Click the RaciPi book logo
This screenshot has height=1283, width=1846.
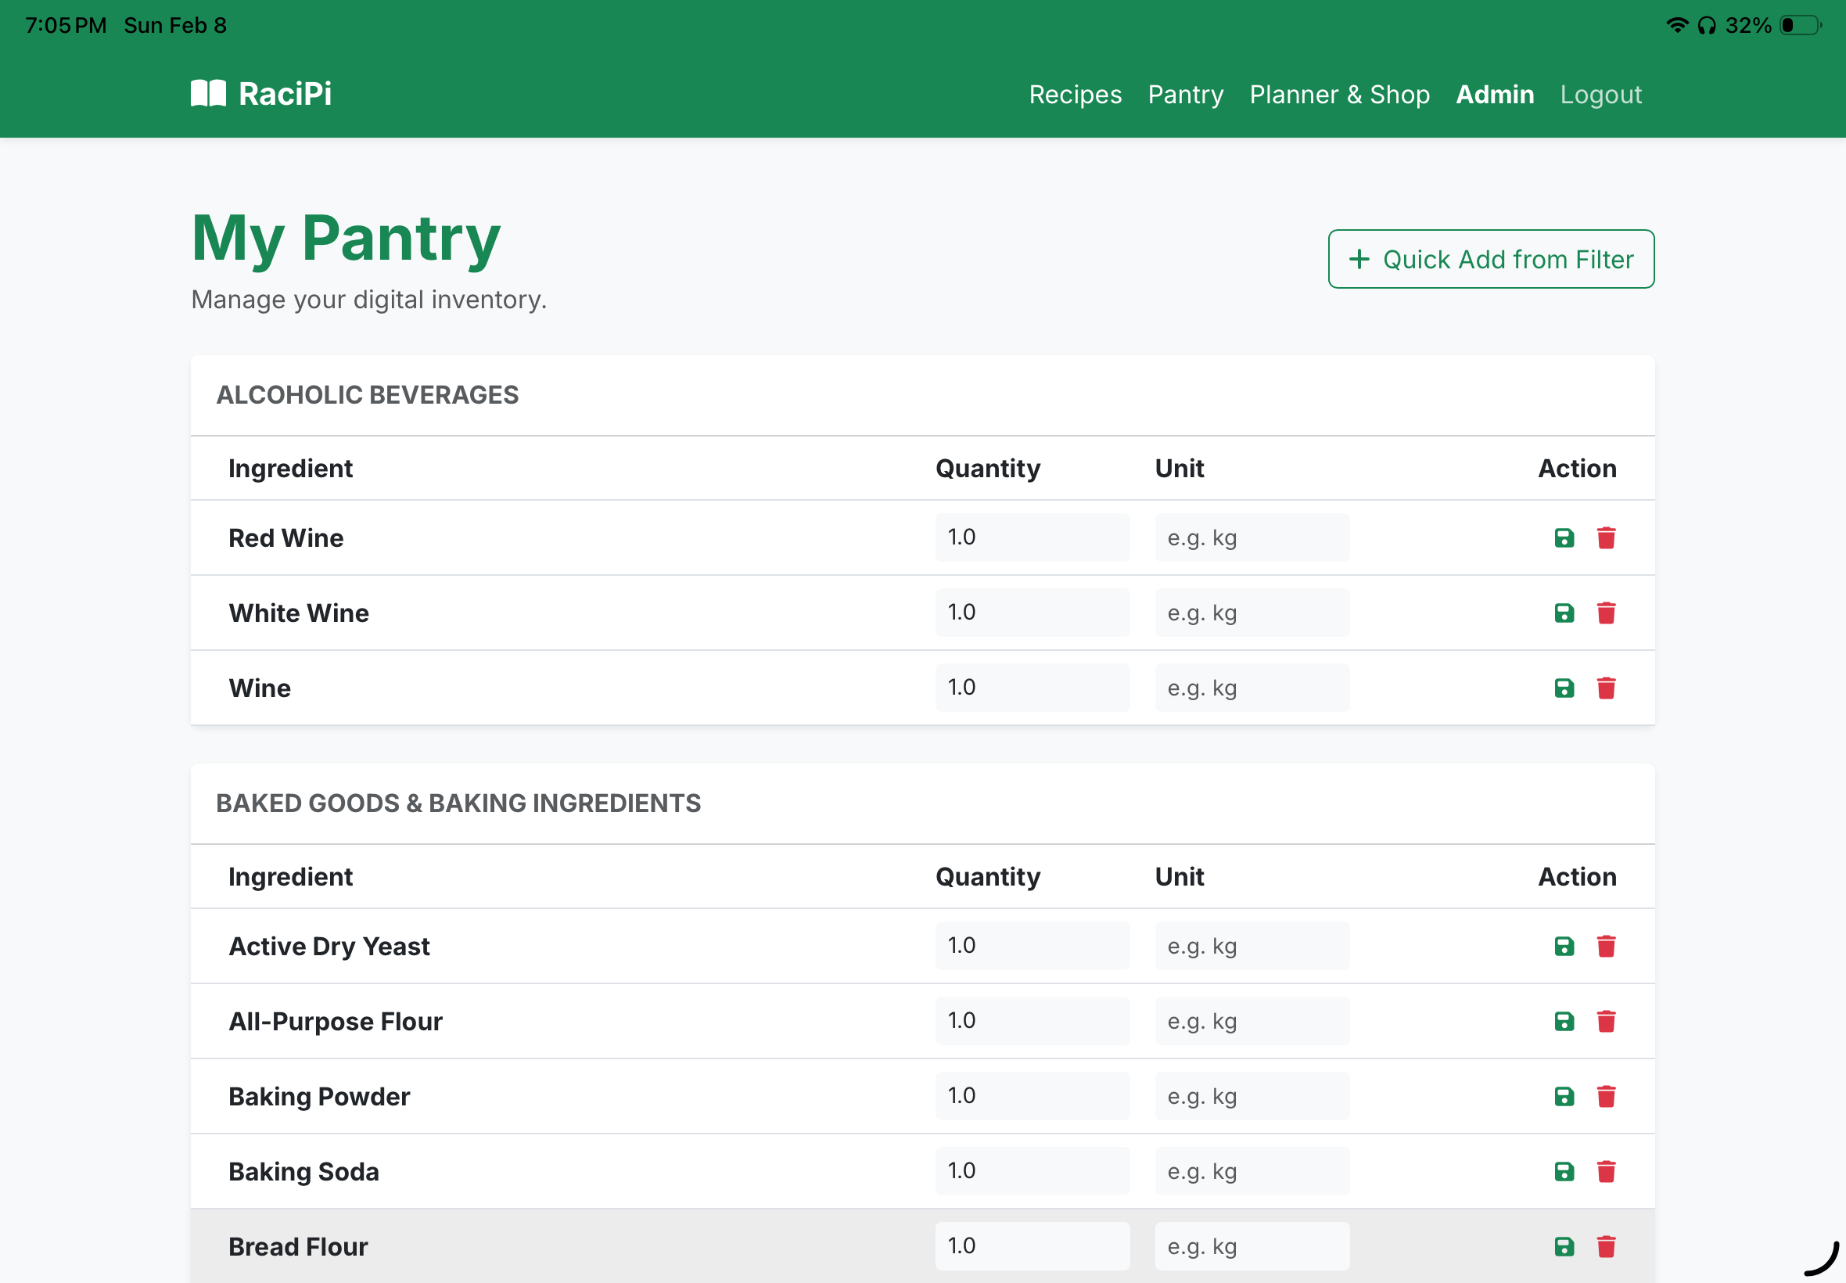[x=208, y=93]
